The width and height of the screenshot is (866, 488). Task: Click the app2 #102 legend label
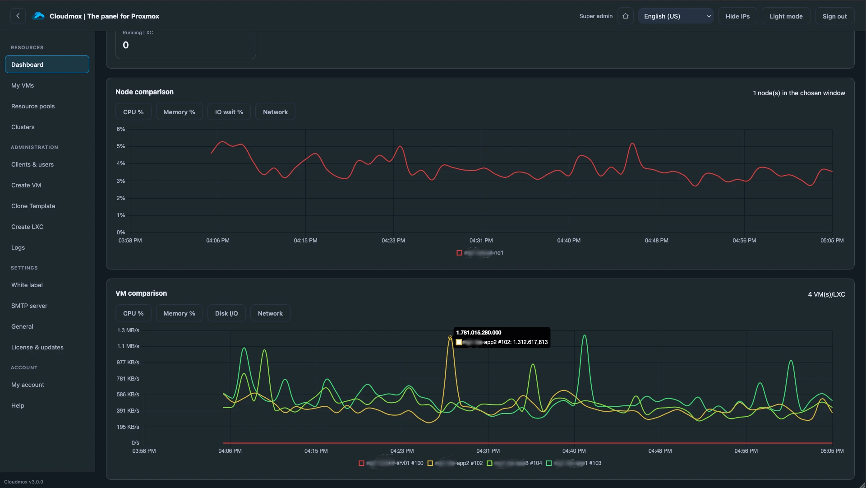pyautogui.click(x=459, y=463)
